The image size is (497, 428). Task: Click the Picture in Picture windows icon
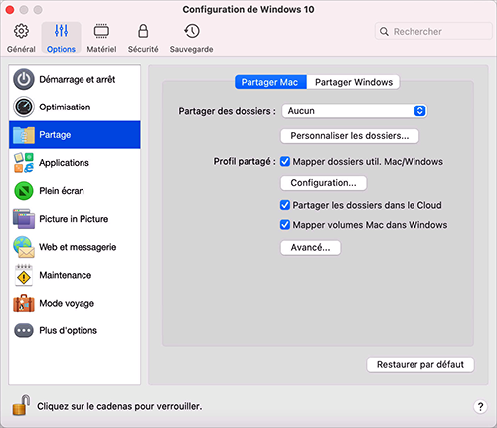(x=24, y=219)
